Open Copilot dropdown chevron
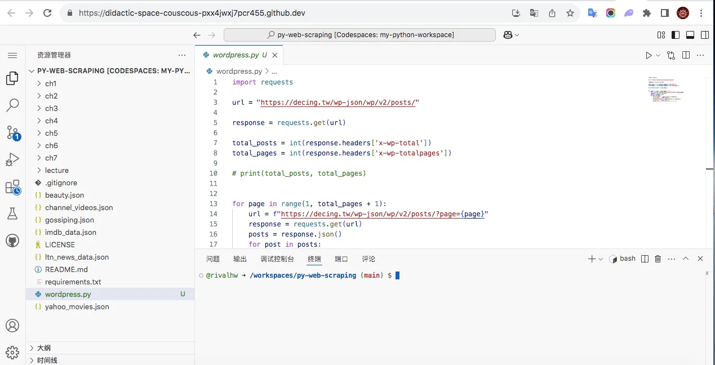The width and height of the screenshot is (715, 365). [517, 35]
